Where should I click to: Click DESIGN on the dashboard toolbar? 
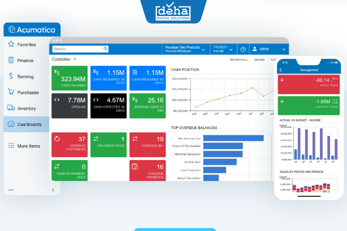(259, 60)
